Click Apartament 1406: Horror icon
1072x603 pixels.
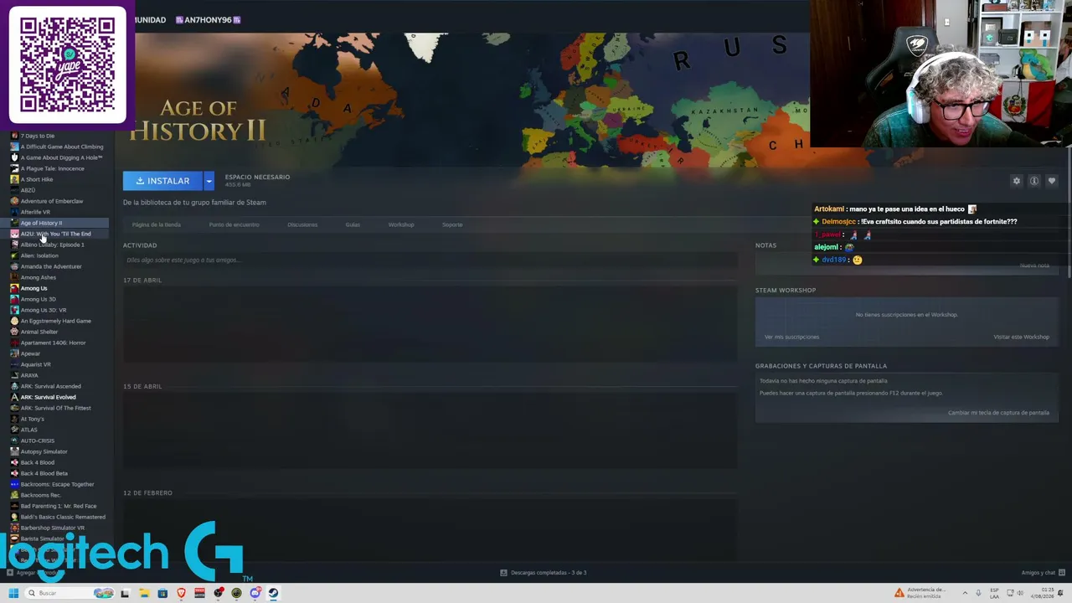[14, 343]
